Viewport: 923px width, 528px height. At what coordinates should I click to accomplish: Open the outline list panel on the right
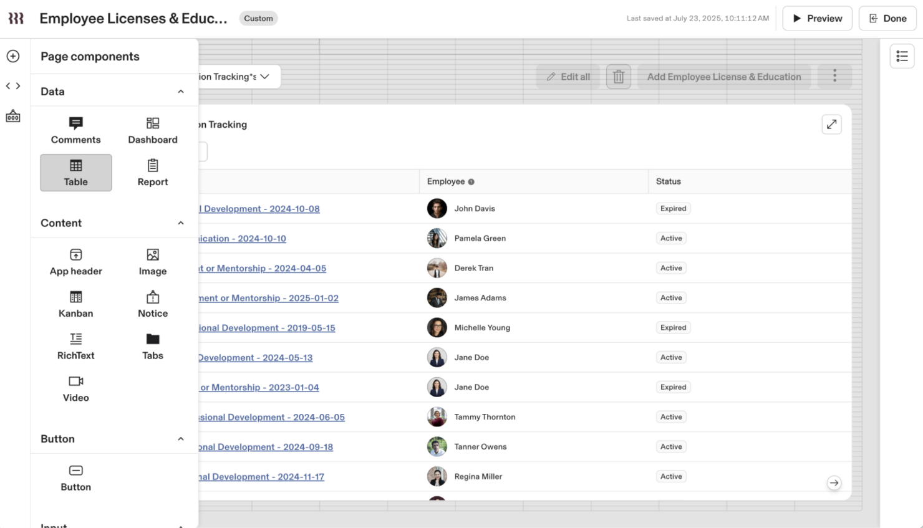point(902,55)
